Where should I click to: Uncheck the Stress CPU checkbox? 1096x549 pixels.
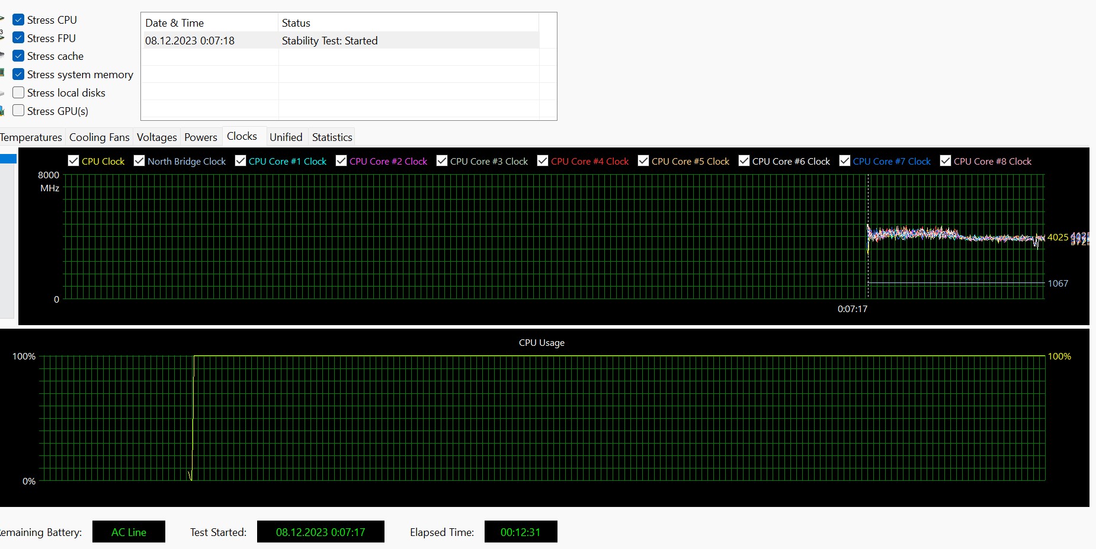click(18, 20)
